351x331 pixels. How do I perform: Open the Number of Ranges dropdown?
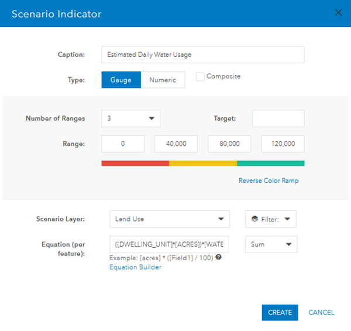click(130, 118)
